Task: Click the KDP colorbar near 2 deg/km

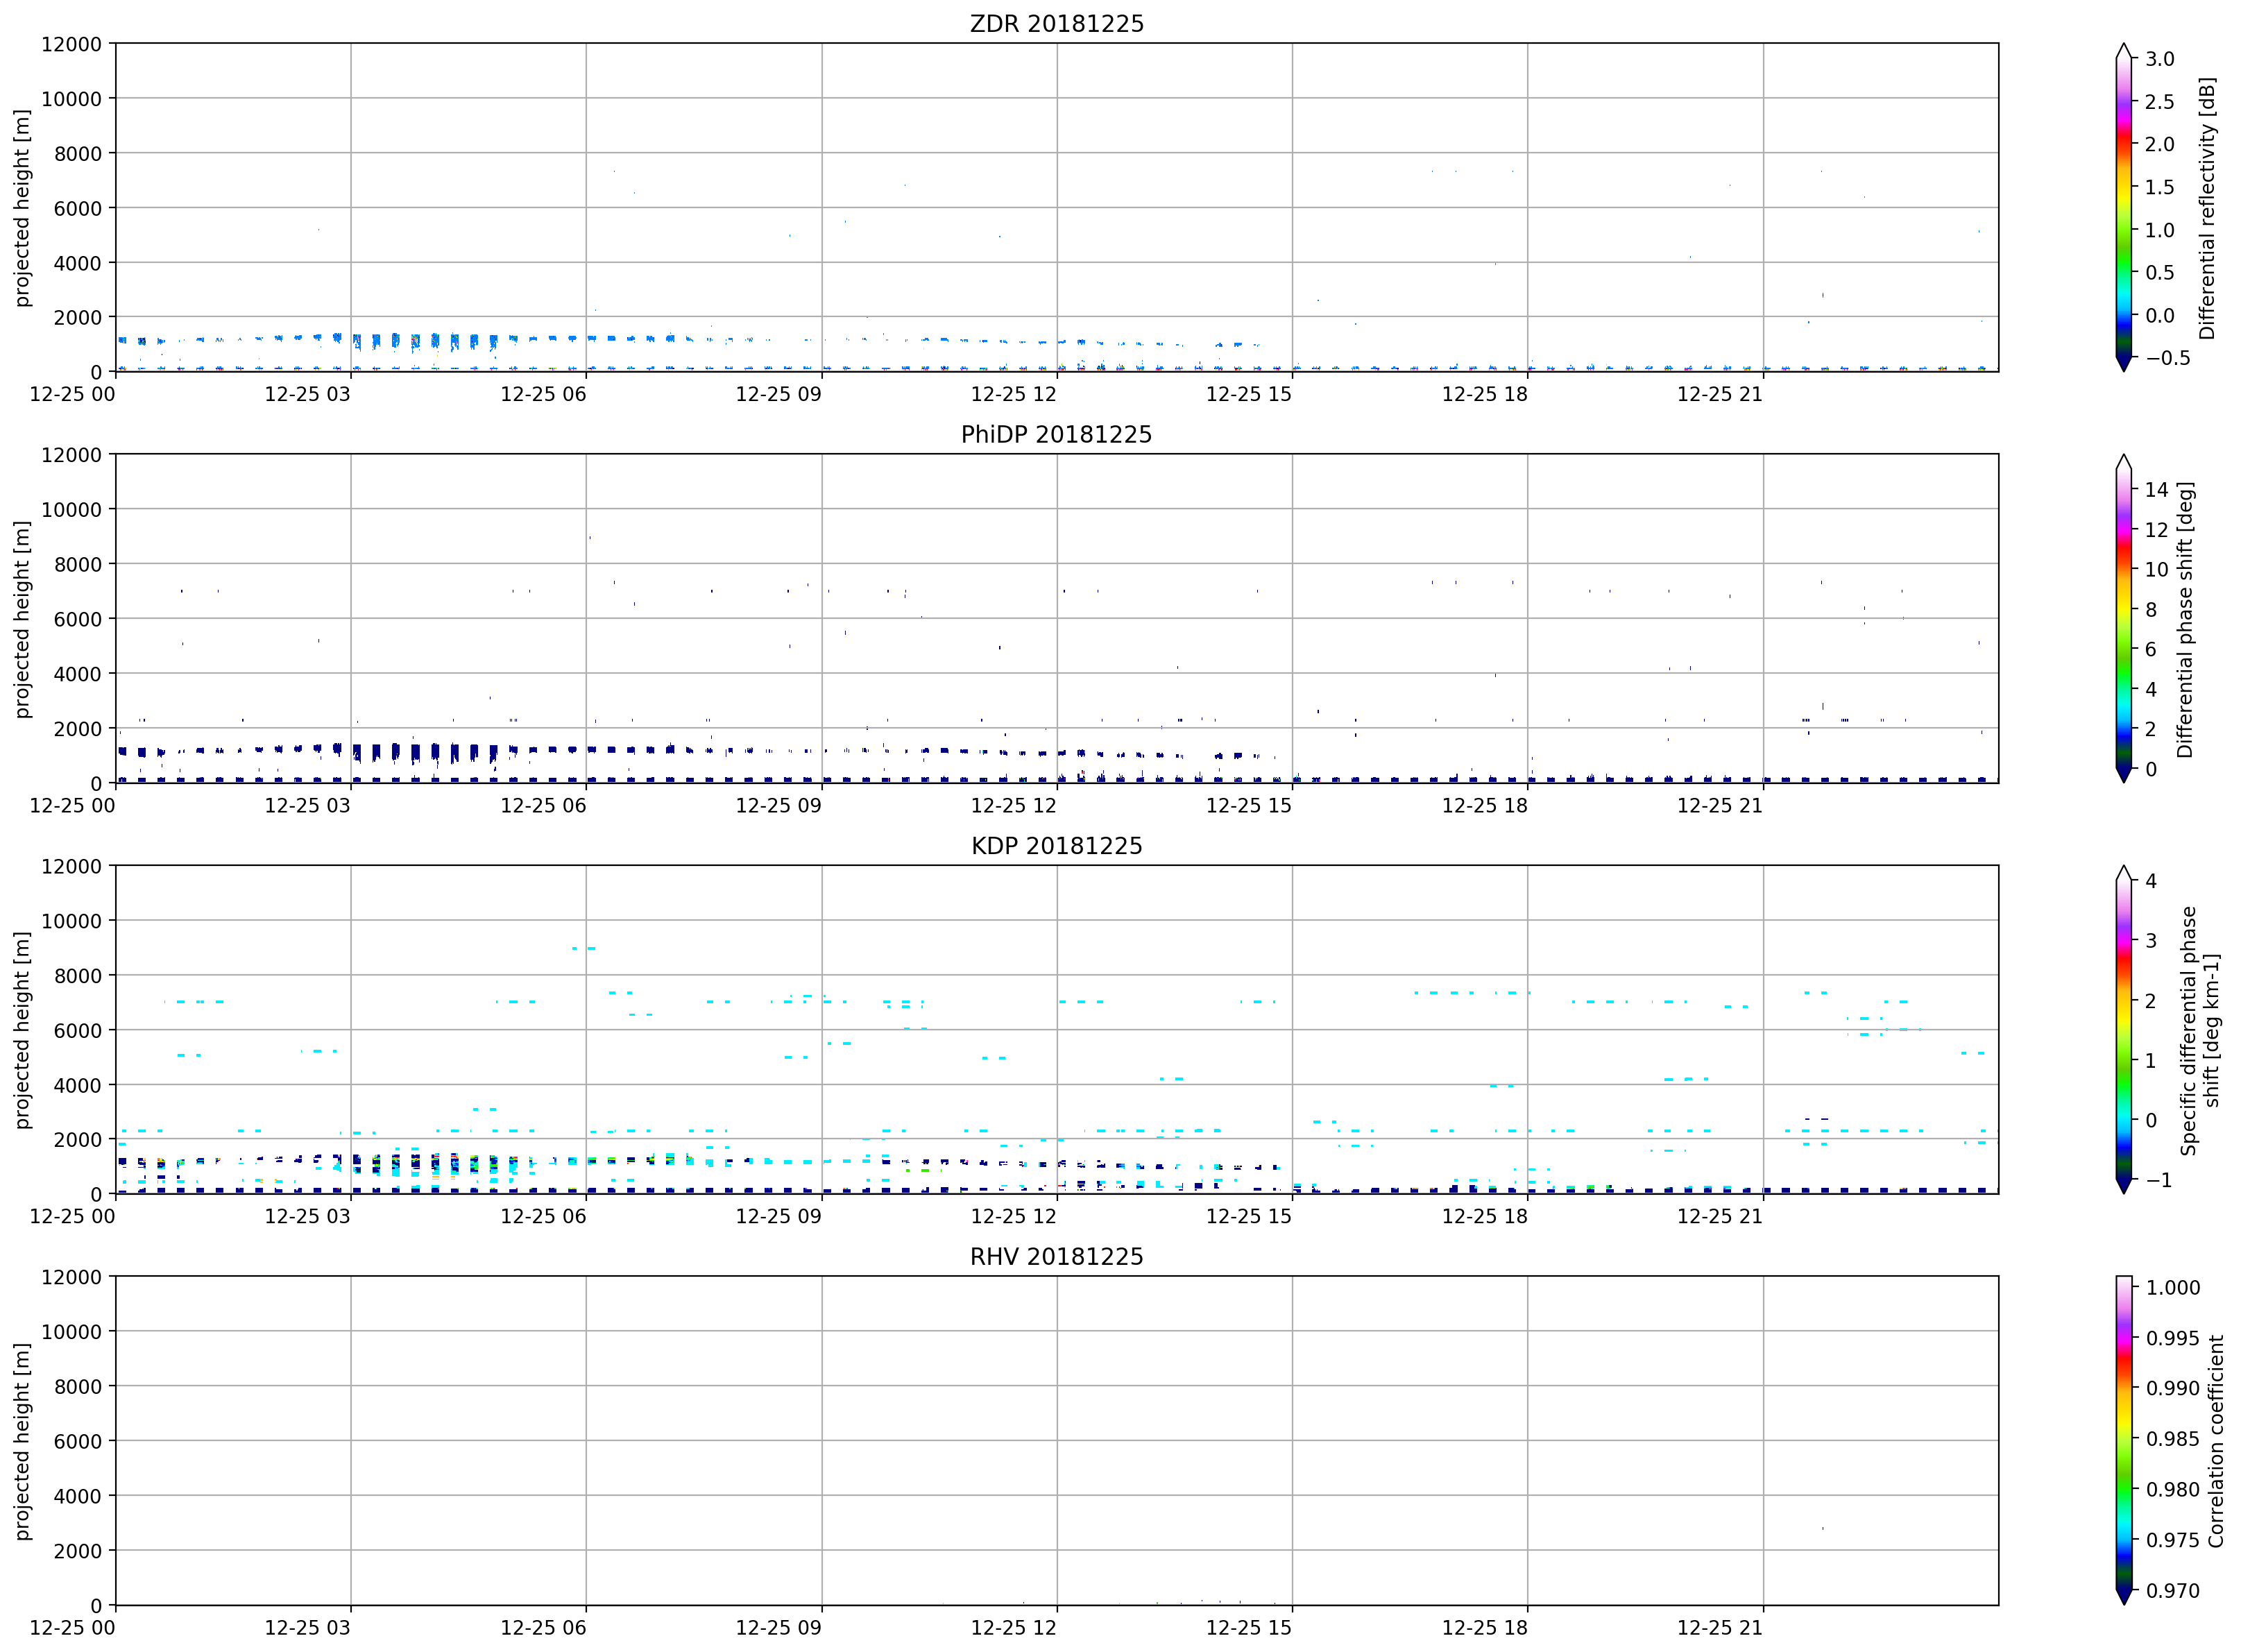Action: tap(2123, 1000)
